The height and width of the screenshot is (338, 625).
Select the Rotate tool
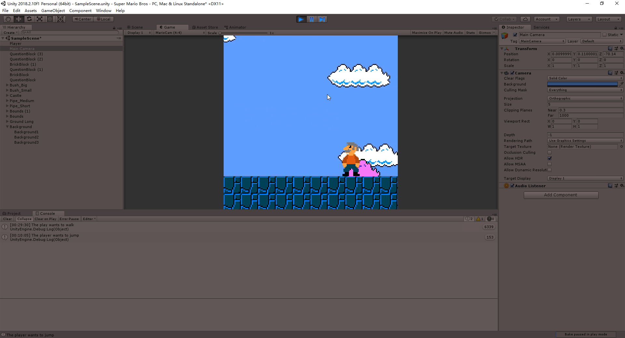coord(29,19)
